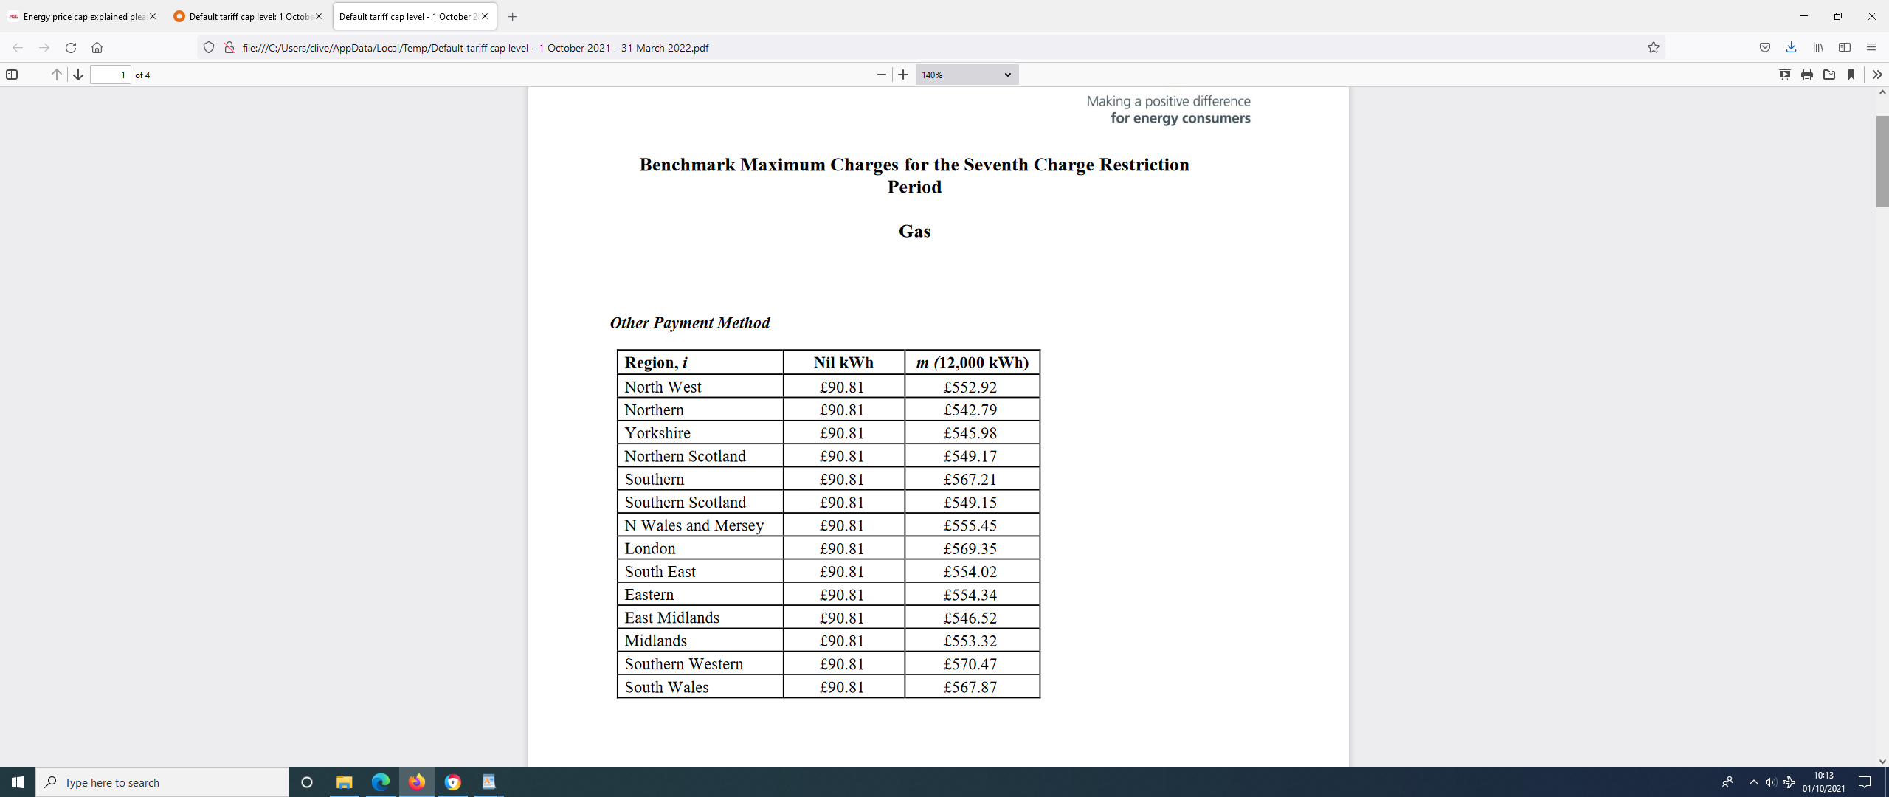The image size is (1889, 797).
Task: Open clock showing 10:13 01/10/2021
Action: click(x=1823, y=782)
